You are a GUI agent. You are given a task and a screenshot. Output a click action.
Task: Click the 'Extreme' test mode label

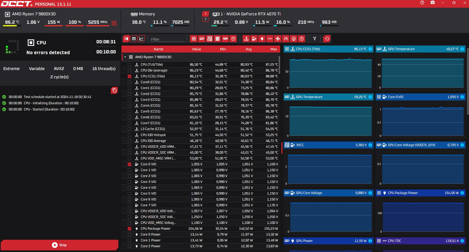[x=11, y=69]
